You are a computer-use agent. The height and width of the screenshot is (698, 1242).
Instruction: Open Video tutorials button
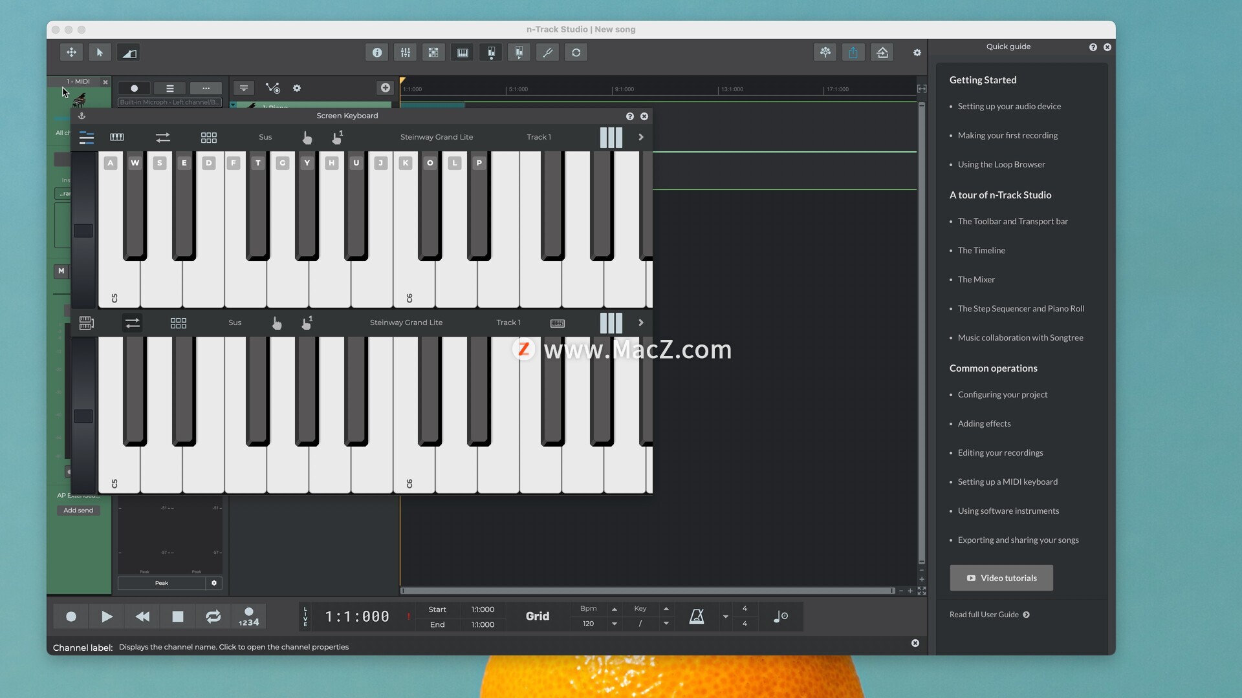[x=1001, y=578]
